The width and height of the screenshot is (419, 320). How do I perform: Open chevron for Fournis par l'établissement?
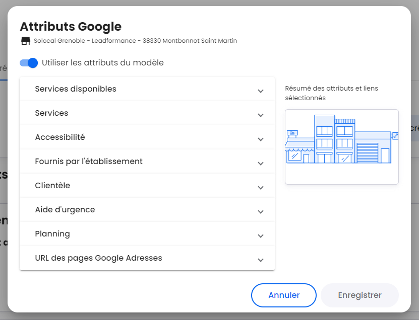[261, 164]
